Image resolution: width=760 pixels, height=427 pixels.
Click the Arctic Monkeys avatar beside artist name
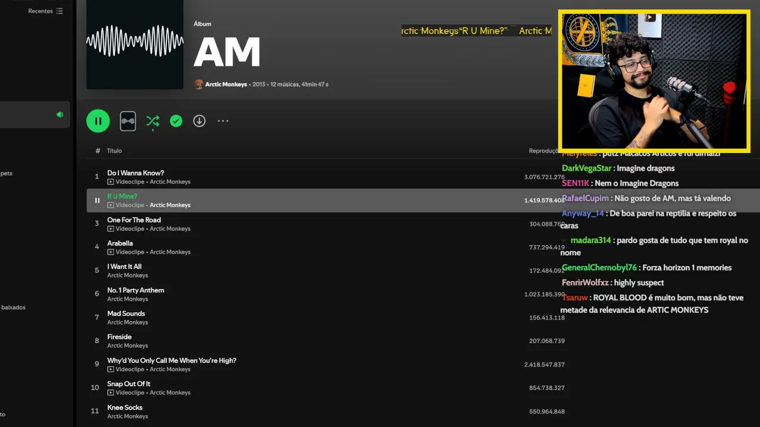[199, 84]
